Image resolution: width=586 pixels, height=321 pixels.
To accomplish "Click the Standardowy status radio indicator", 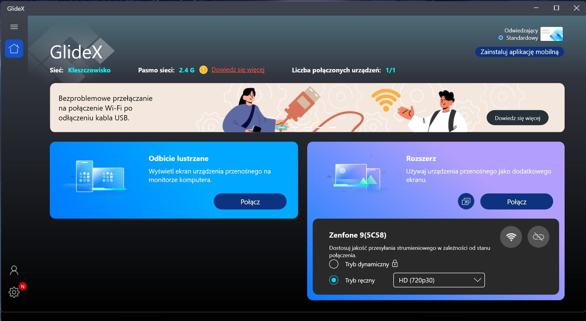I will tap(501, 38).
